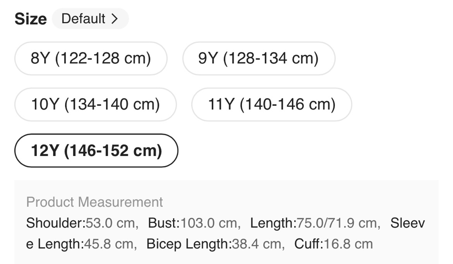Image resolution: width=453 pixels, height=264 pixels.
Task: Choose the 9Y (128-134 cm) size option
Action: click(258, 58)
